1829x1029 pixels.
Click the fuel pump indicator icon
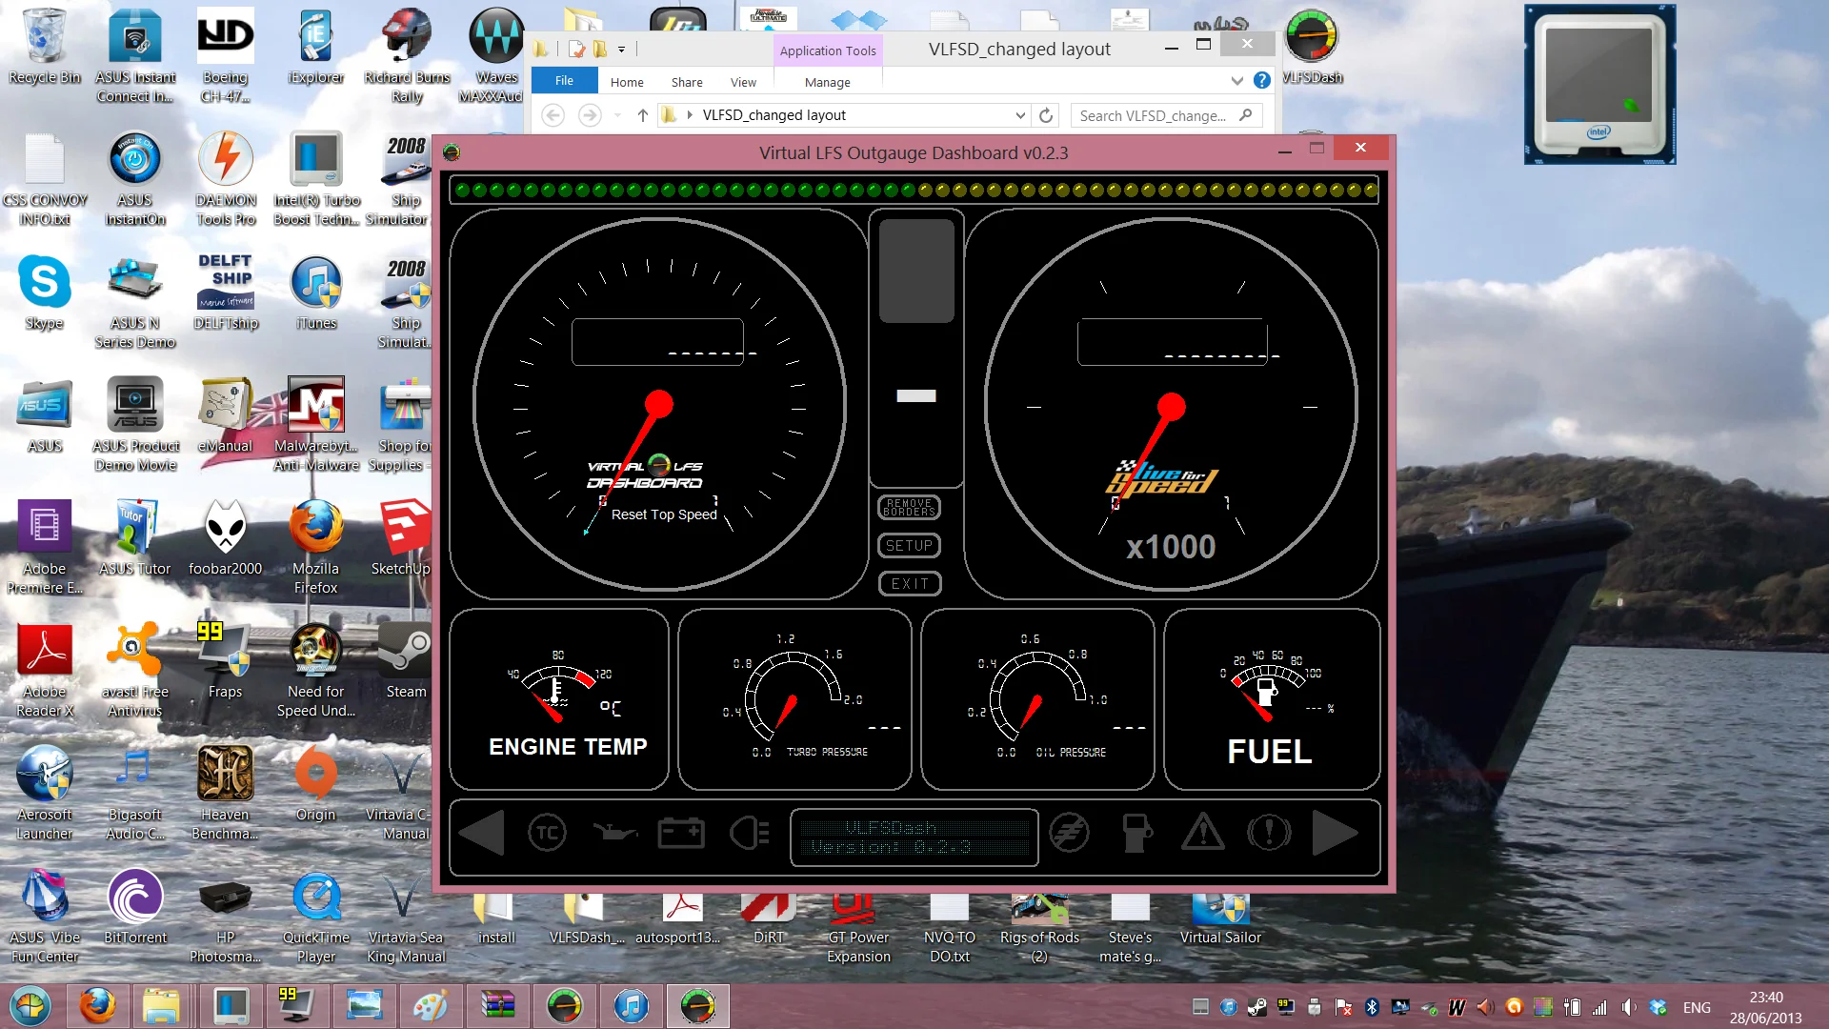tap(1136, 834)
